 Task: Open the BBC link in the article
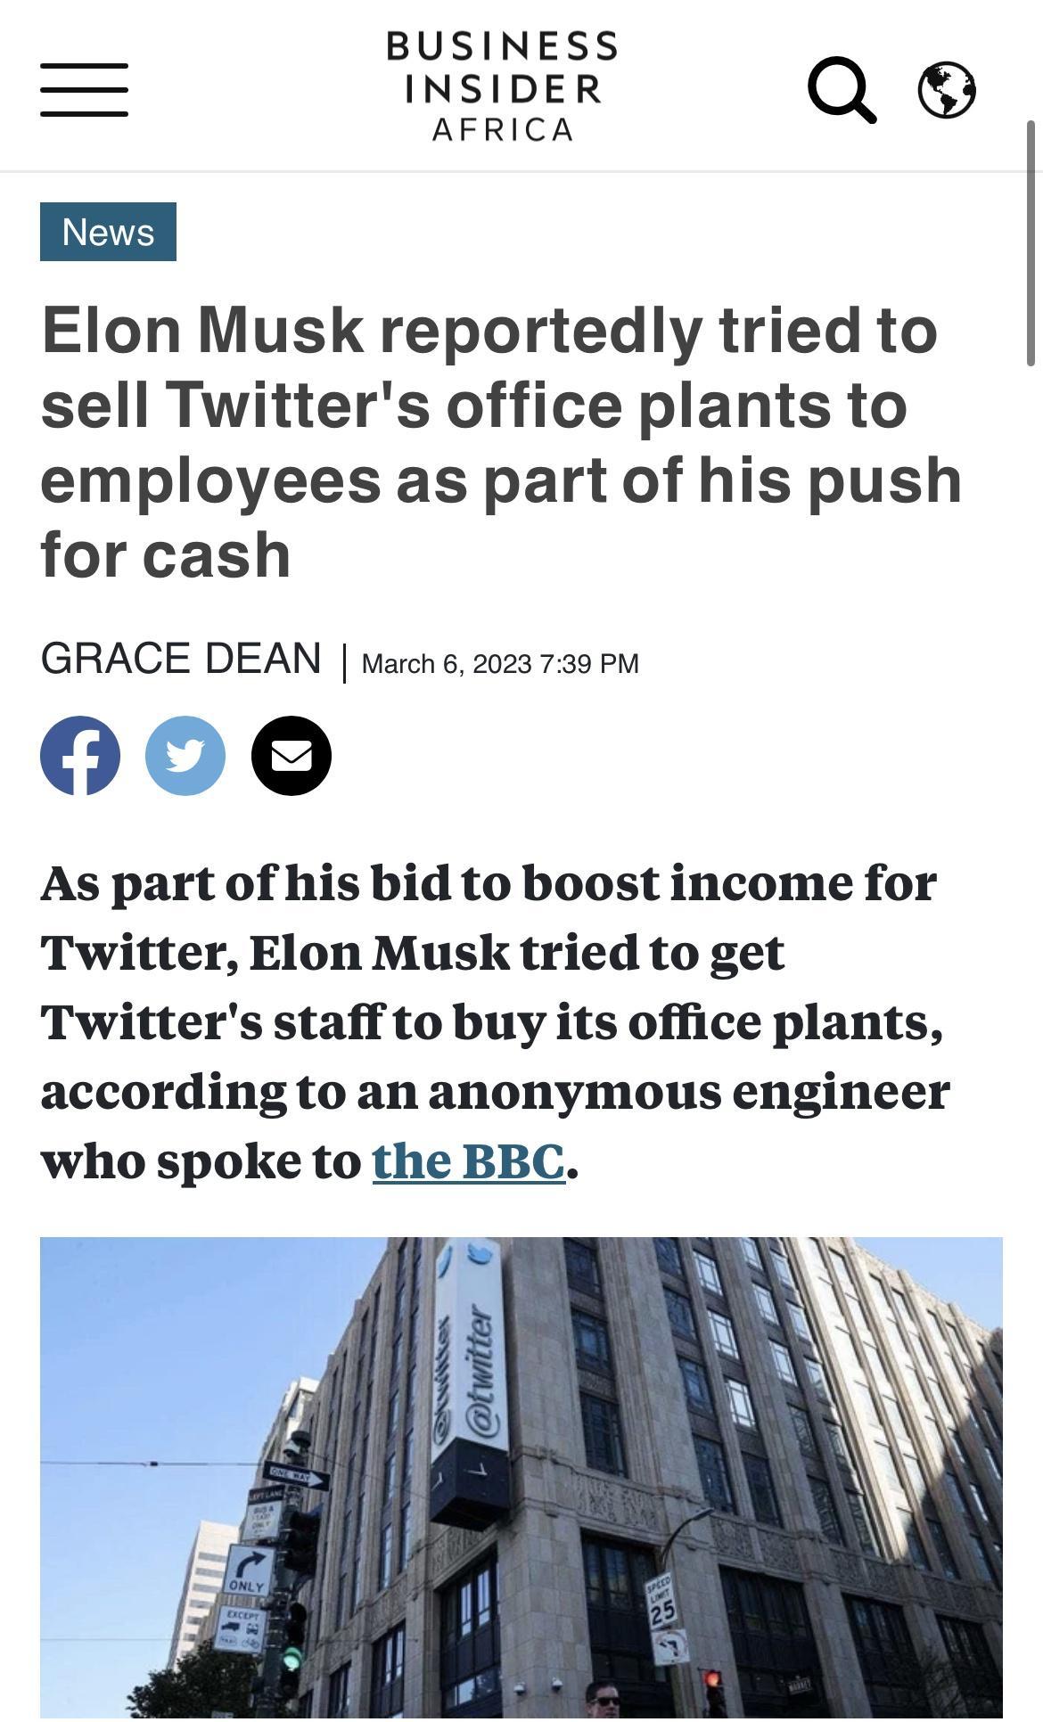[467, 1160]
